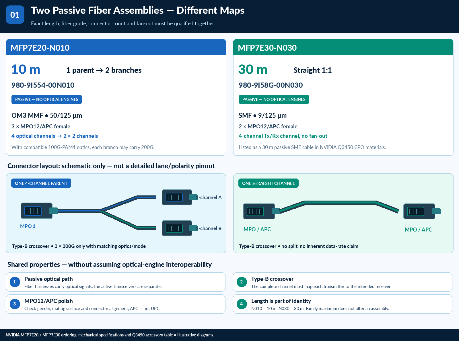Click the 01 slide number badge
Screen dimensions: 459x341
(15, 15)
